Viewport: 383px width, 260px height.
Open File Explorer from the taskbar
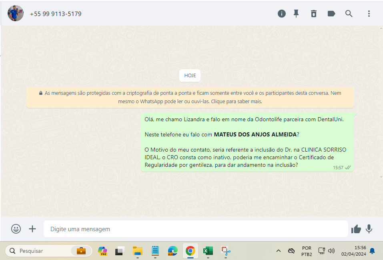[138, 251]
